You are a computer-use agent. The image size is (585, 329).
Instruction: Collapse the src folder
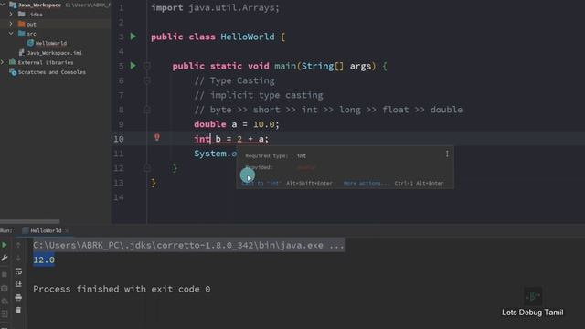click(11, 34)
